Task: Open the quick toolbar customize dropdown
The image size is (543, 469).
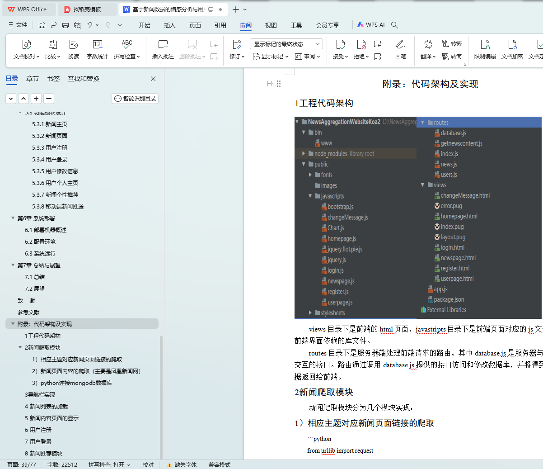Action: (x=120, y=25)
